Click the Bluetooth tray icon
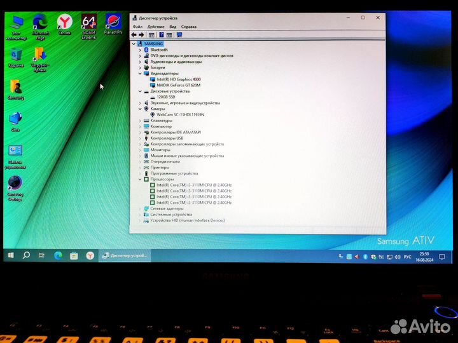Image resolution: width=458 pixels, height=343 pixels. tap(365, 257)
